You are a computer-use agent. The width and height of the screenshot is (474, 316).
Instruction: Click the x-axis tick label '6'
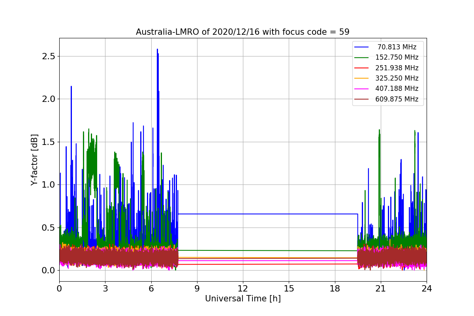pos(151,288)
